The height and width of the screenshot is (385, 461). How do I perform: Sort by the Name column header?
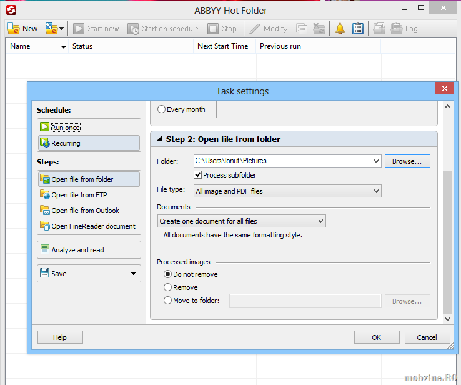click(x=37, y=46)
